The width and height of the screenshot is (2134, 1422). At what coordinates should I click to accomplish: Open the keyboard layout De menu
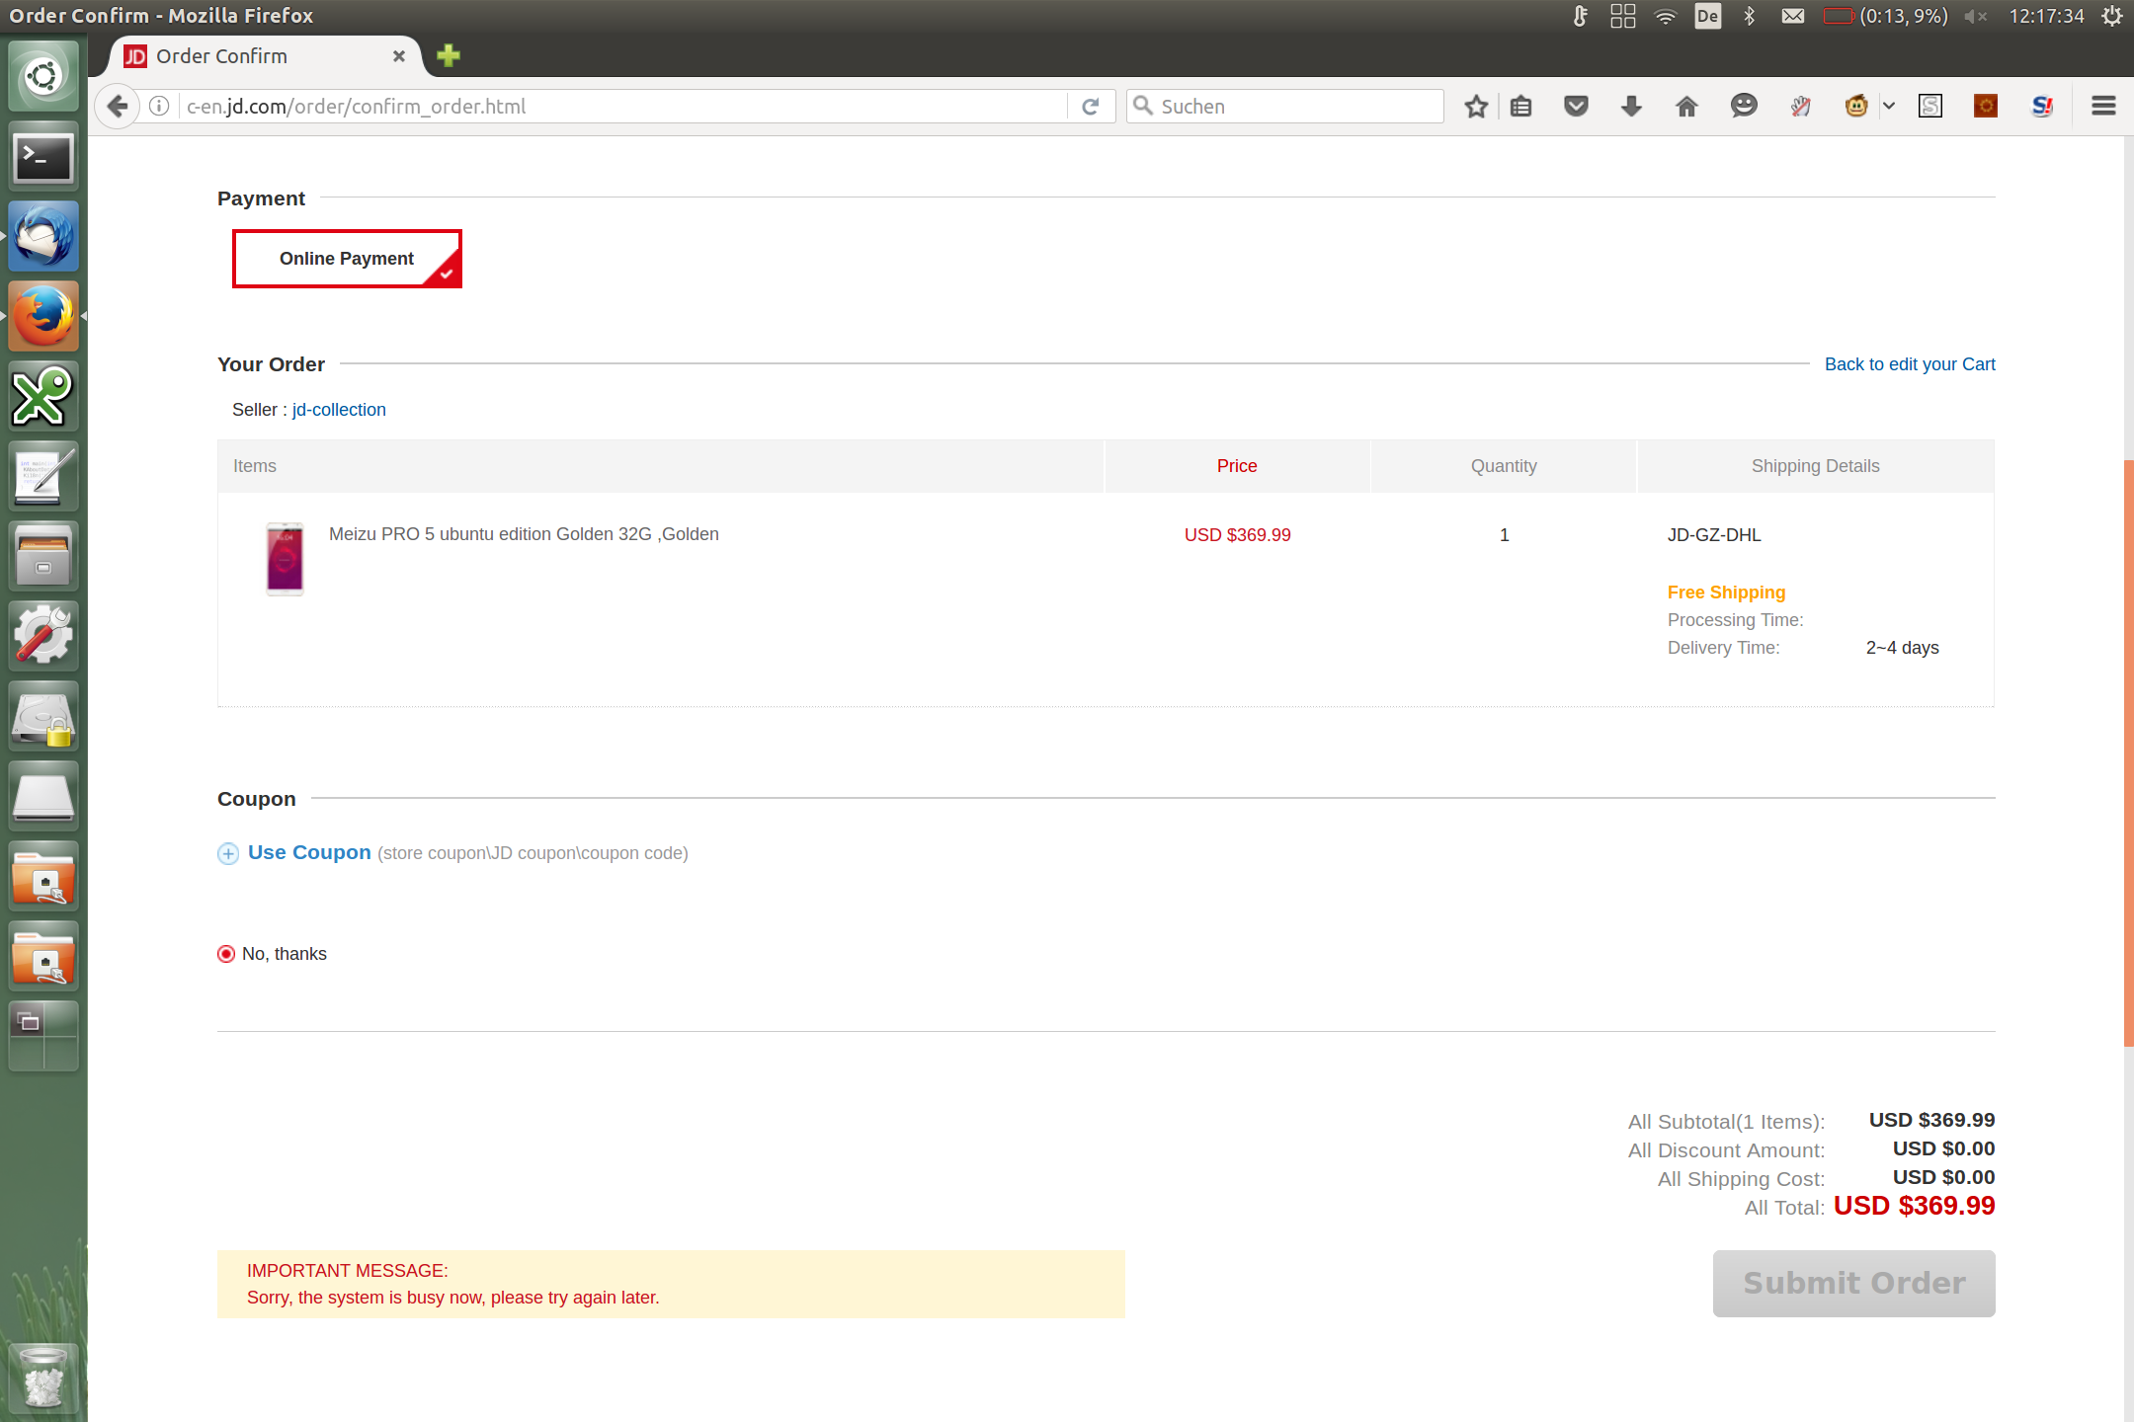[1707, 16]
